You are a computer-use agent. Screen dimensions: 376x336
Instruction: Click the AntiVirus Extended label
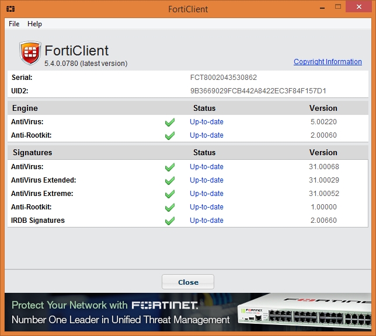[x=43, y=180]
